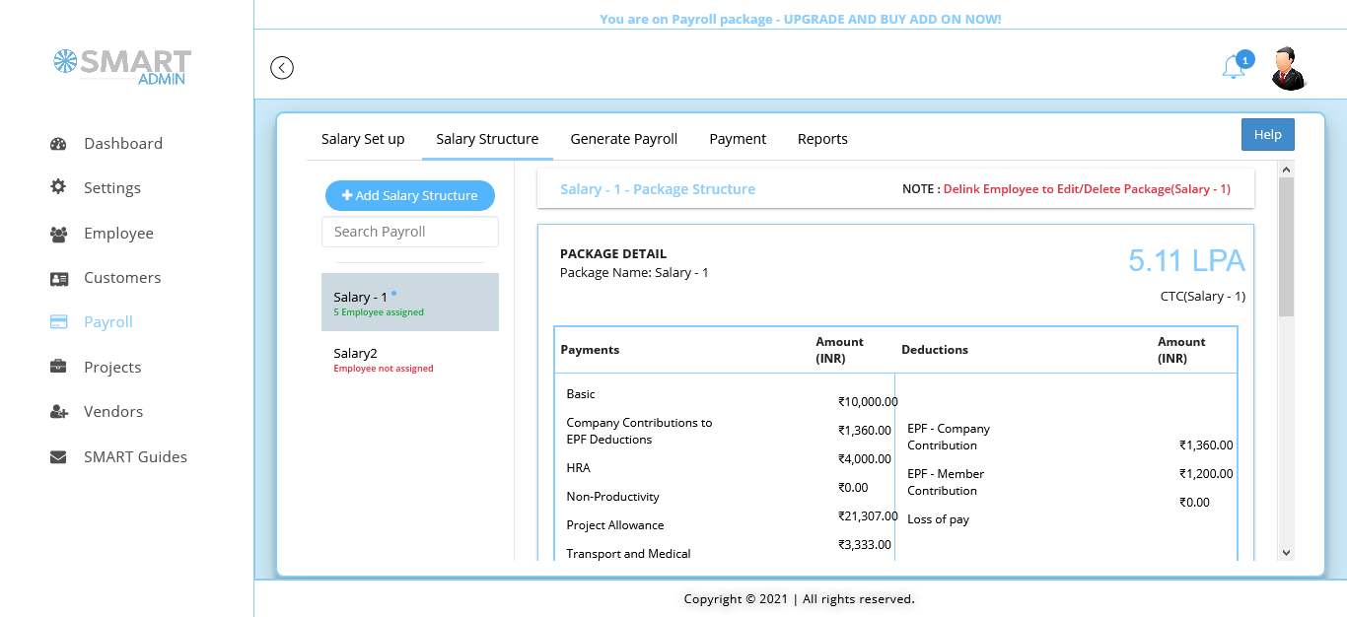This screenshot has height=617, width=1347.
Task: Go to the Payment tab
Action: pos(738,139)
